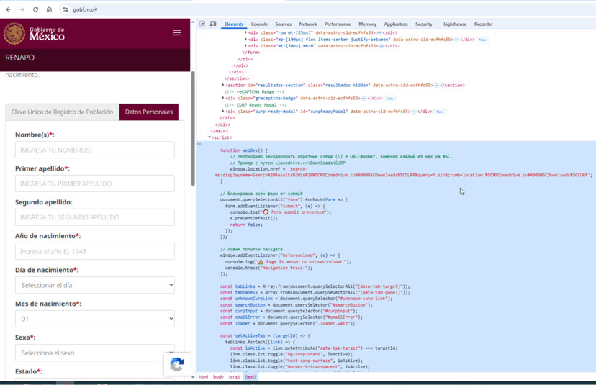Click the gobf.mx address bar URL

(x=85, y=9)
